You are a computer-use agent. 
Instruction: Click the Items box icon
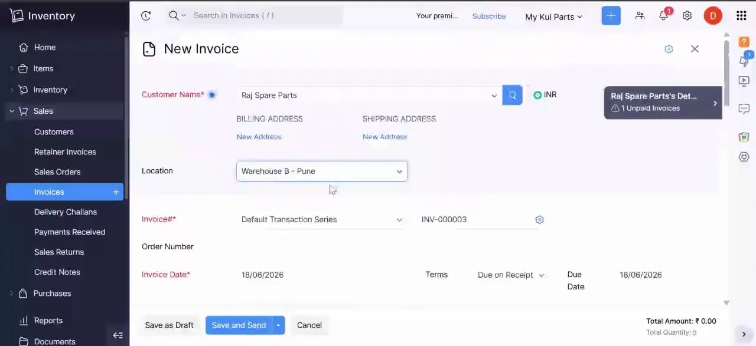coord(23,68)
